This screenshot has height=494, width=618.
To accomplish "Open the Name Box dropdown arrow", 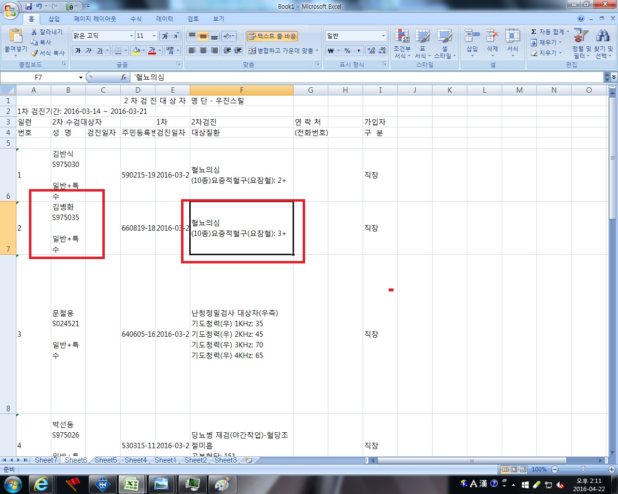I will [81, 77].
